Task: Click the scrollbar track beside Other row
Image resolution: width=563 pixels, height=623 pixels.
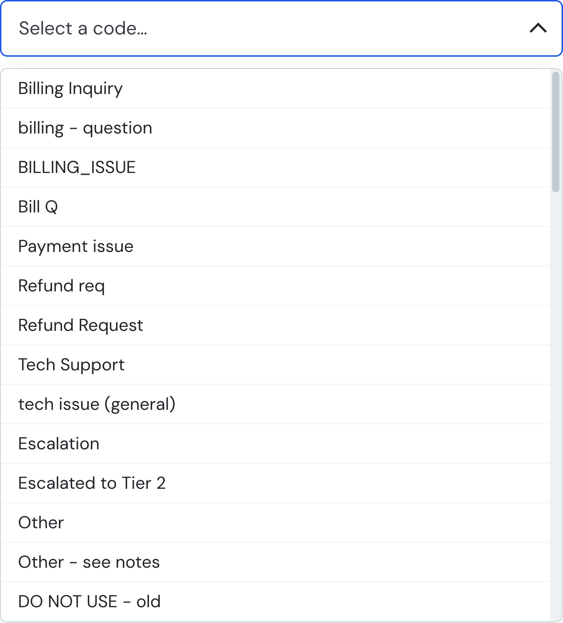Action: [555, 523]
